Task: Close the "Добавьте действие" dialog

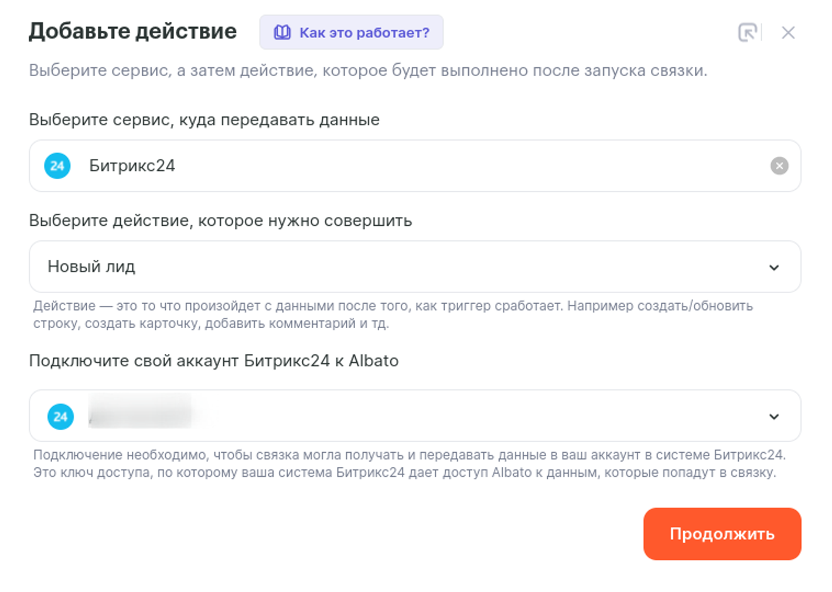Action: click(788, 33)
